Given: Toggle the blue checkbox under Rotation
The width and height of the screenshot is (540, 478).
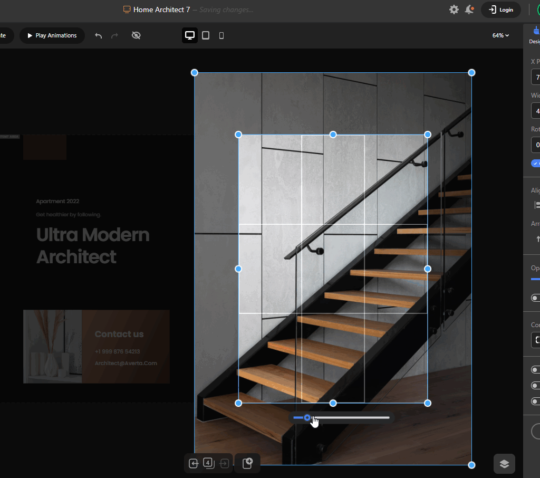Looking at the screenshot, I should coord(535,164).
